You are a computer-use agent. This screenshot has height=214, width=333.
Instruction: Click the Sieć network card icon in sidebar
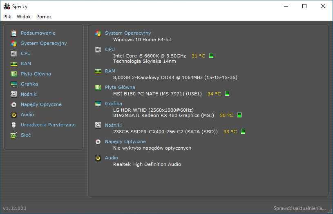click(14, 135)
